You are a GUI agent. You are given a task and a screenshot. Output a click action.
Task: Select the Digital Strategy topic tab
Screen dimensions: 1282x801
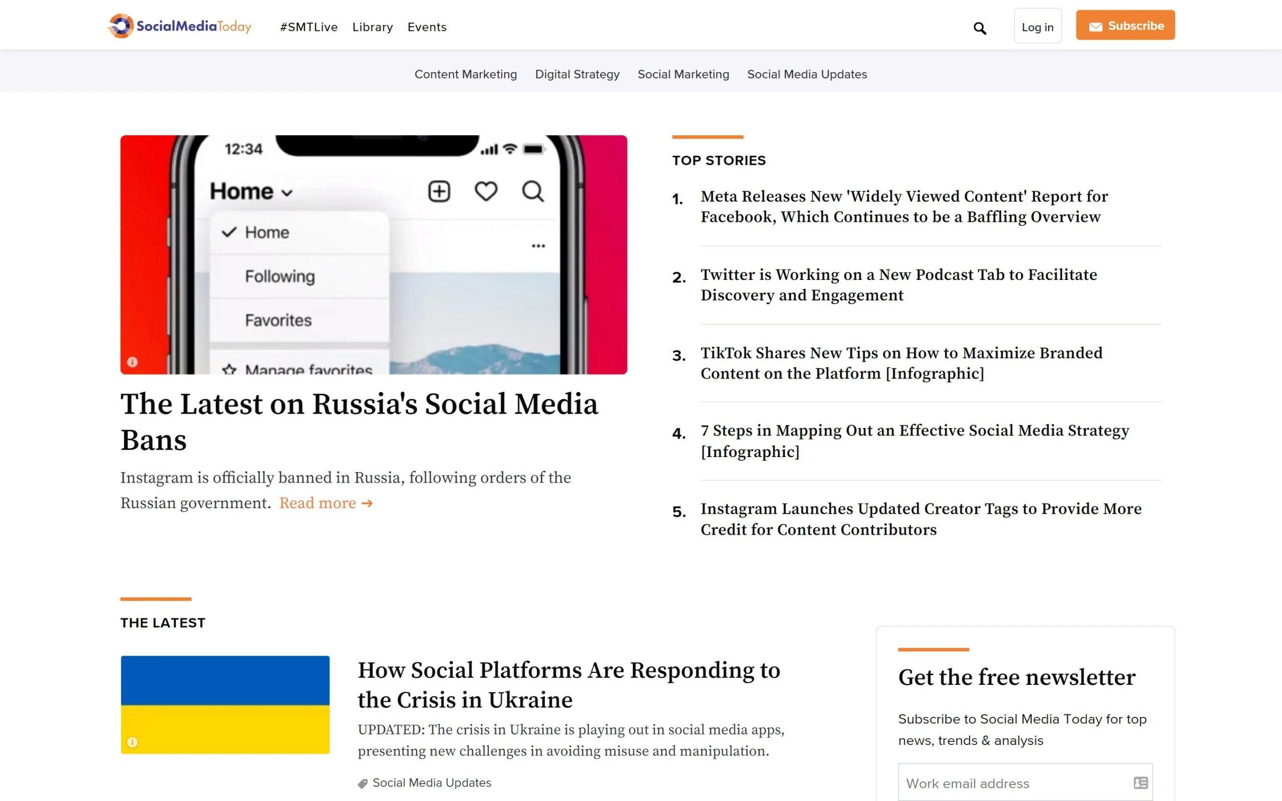point(577,74)
